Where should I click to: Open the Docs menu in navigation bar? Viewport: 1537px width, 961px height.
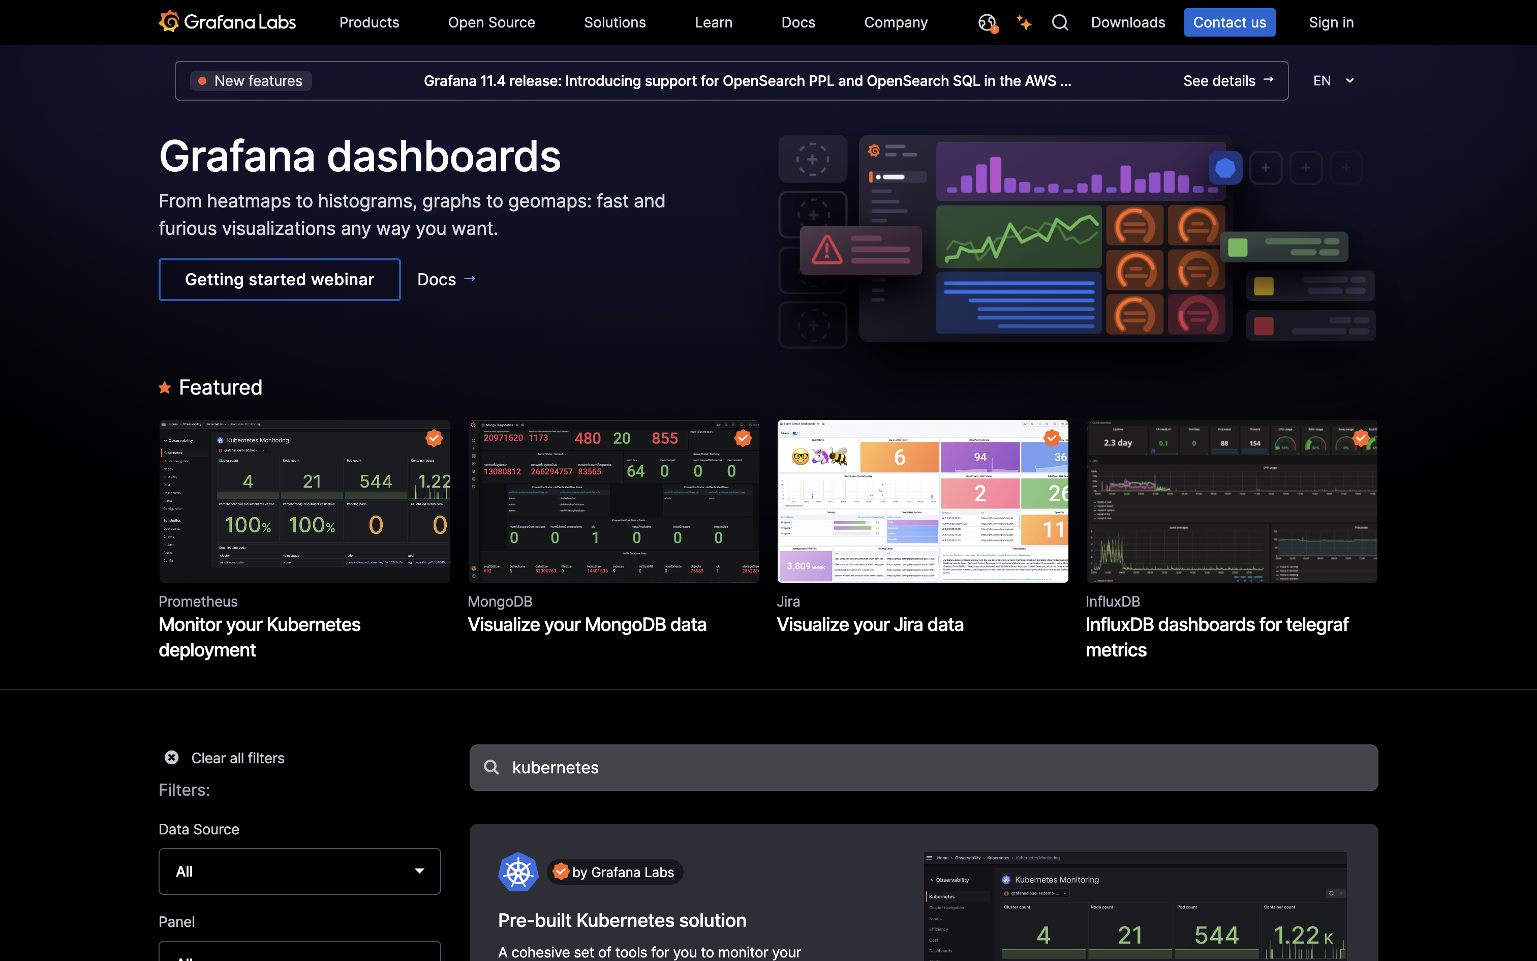click(x=798, y=22)
